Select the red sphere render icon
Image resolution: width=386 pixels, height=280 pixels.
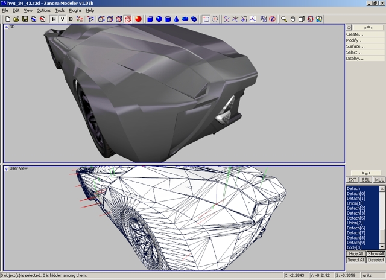(138, 19)
